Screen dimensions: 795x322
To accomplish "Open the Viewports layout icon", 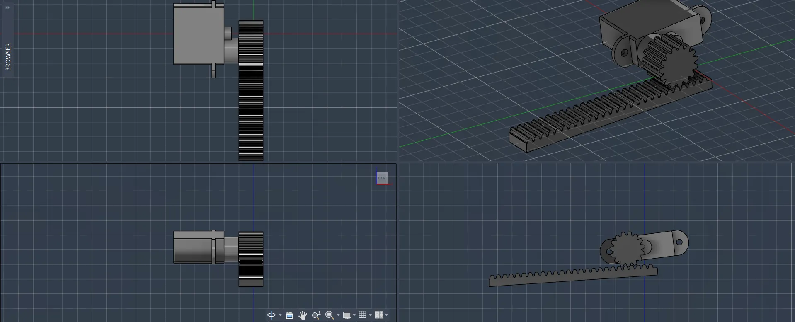I will pos(379,315).
